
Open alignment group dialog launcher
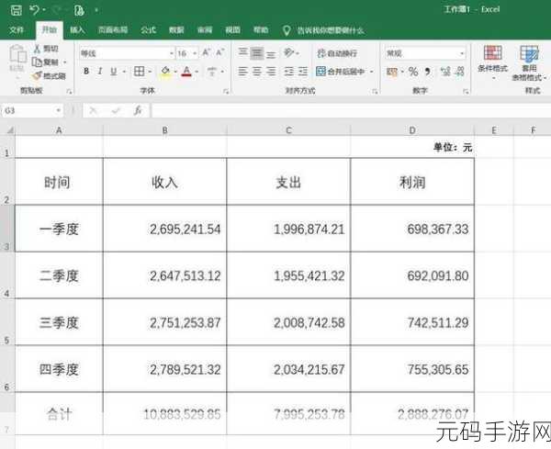(375, 92)
